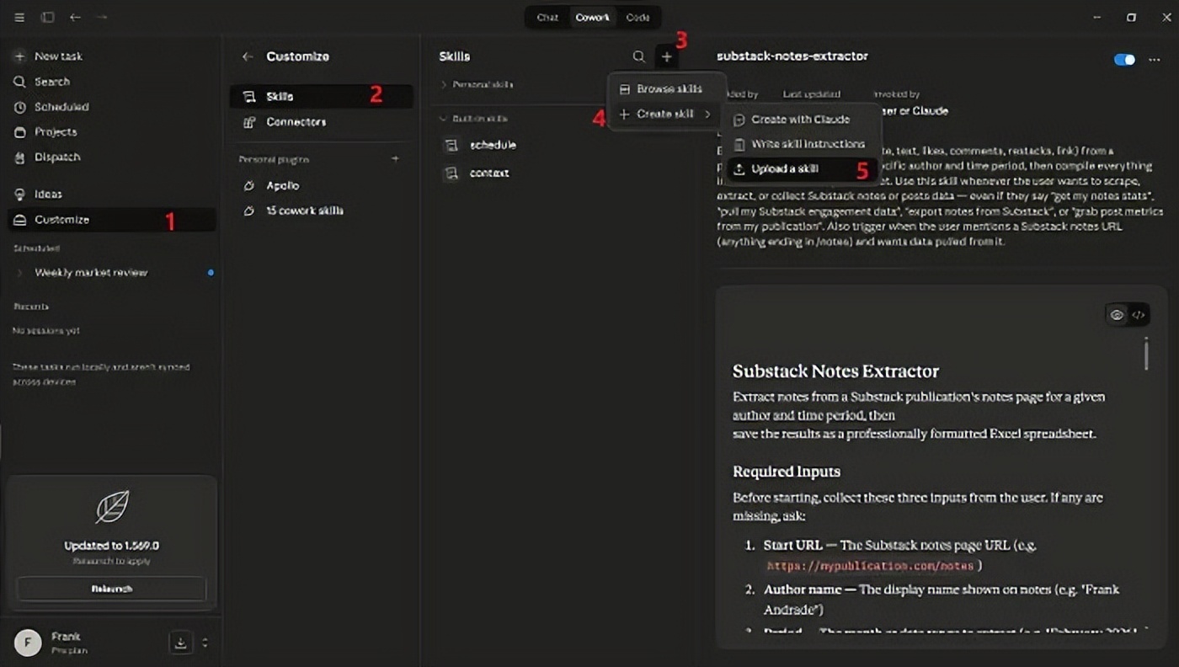
Task: Go forward with the top-bar right arrow
Action: pyautogui.click(x=101, y=17)
